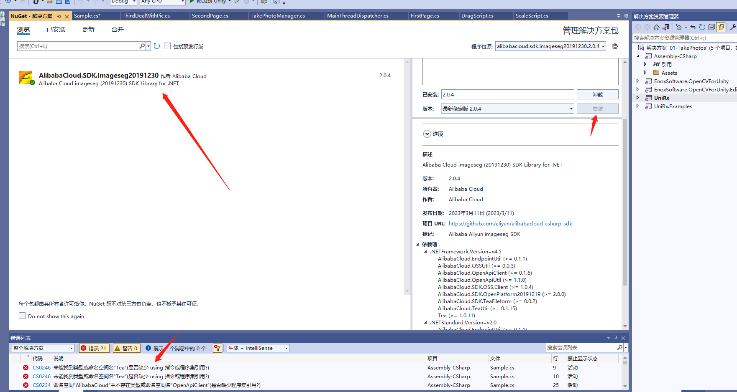
Task: Collapse all in Solution Explorer
Action: point(711,27)
